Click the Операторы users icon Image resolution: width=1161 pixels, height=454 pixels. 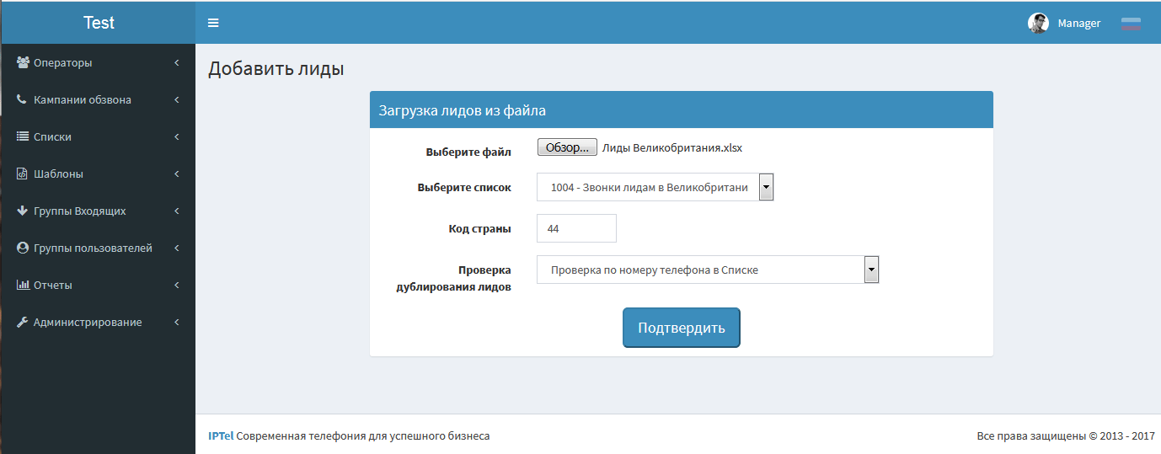point(23,62)
